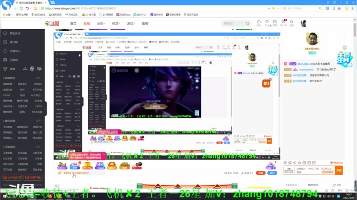Screen dimensions: 357x200
Task: Expand 全部 next to 手游休闲 section
Action: click(39, 147)
